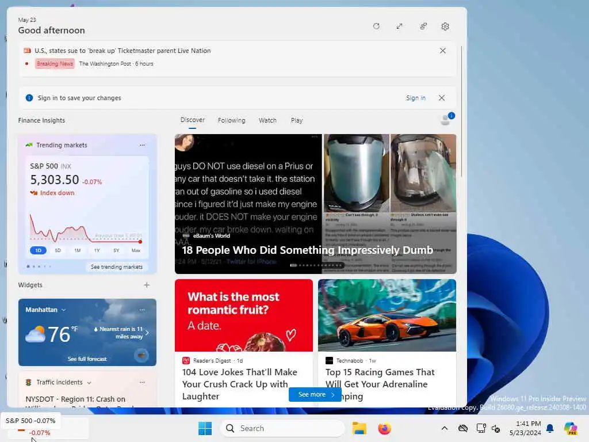Expand the Traffic incidents dropdown chevron
The height and width of the screenshot is (442, 589).
click(89, 383)
